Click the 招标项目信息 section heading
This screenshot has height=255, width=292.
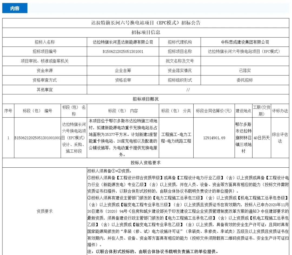pyautogui.click(x=146, y=32)
